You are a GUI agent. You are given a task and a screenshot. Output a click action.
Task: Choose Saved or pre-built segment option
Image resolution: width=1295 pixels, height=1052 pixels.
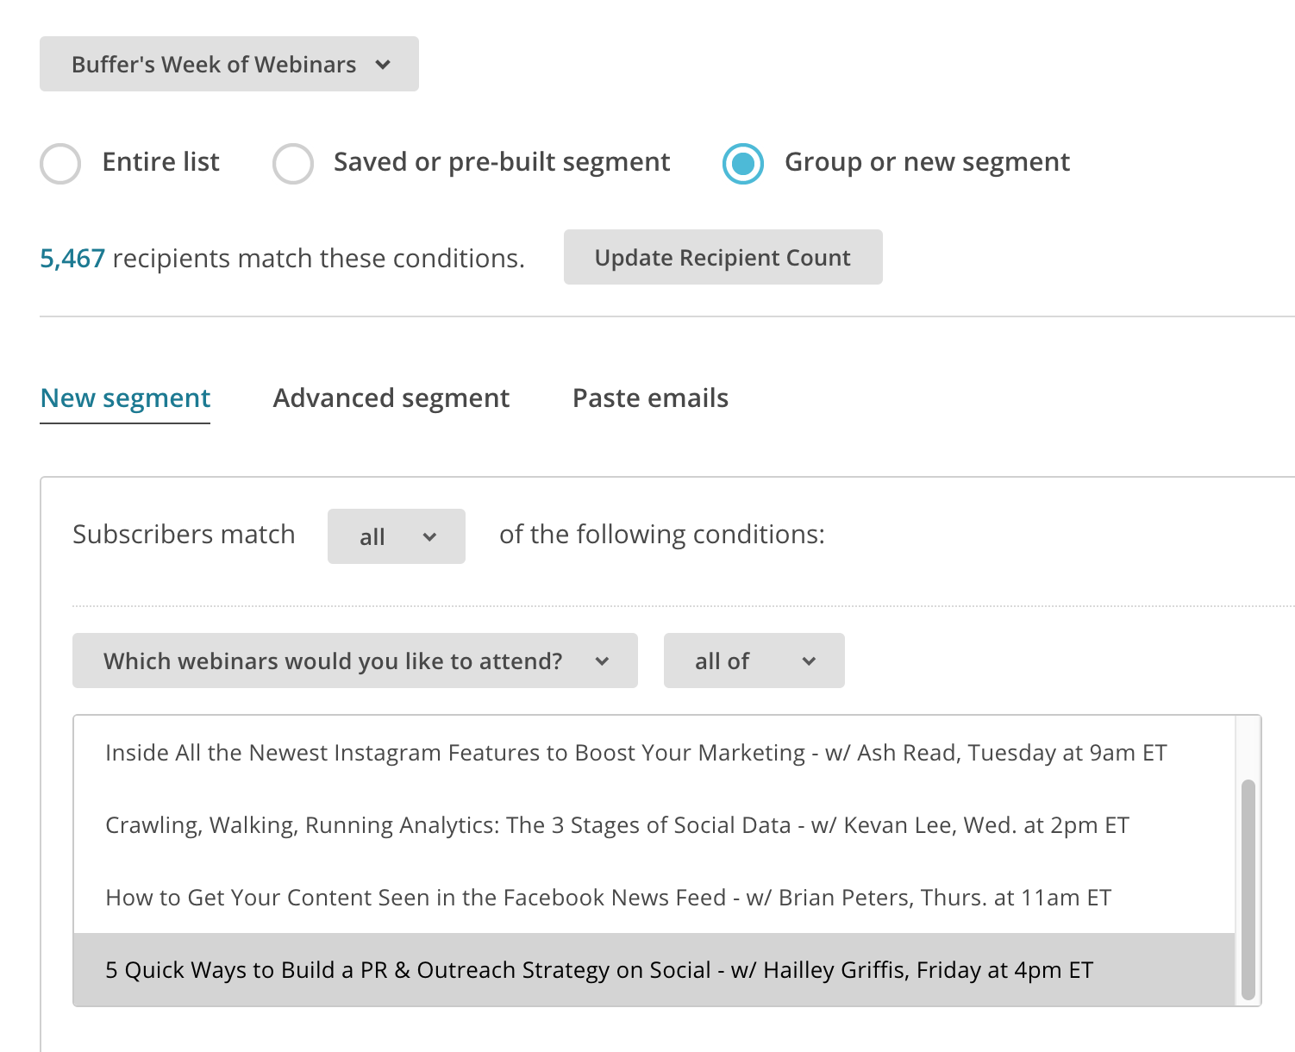pyautogui.click(x=293, y=163)
